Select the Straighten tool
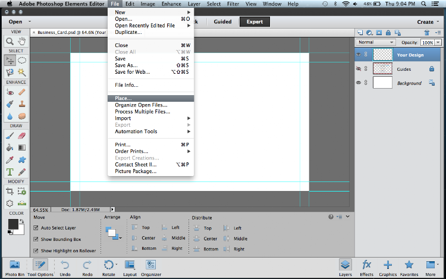The width and height of the screenshot is (446, 279). pos(22,203)
